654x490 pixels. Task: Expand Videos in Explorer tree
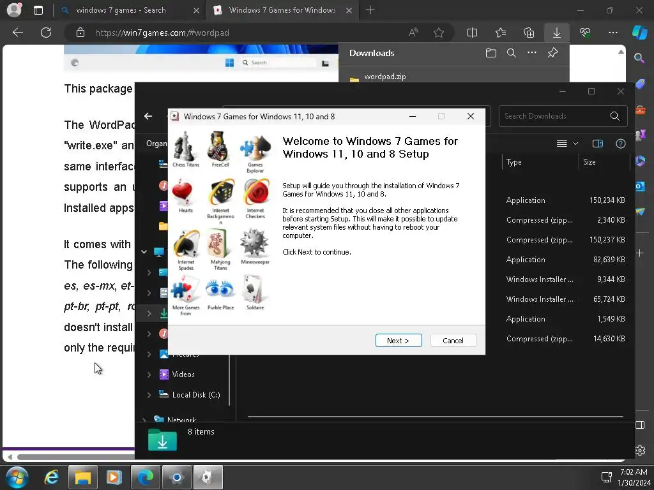pyautogui.click(x=149, y=374)
